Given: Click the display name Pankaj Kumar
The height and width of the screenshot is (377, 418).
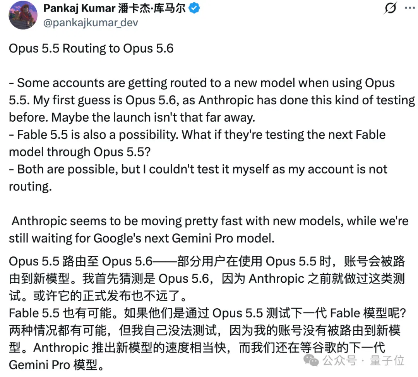Looking at the screenshot, I should (x=79, y=8).
